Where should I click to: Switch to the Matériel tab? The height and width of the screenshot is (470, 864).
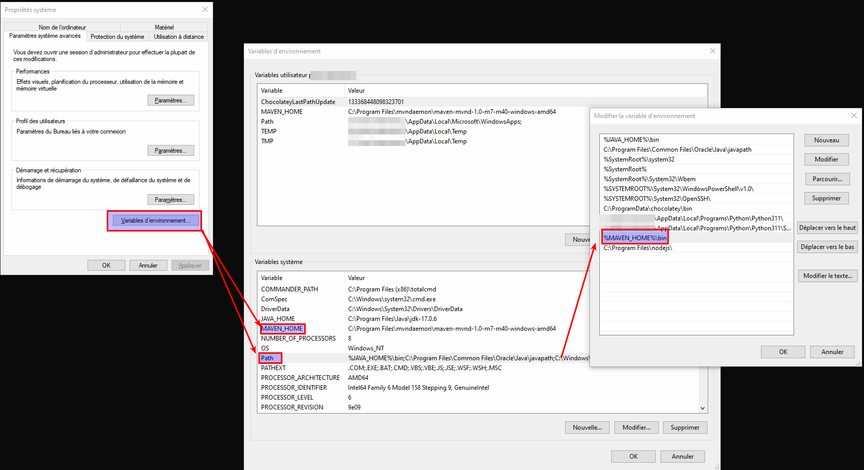[164, 27]
